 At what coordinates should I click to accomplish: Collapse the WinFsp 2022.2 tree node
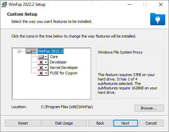[19, 52]
